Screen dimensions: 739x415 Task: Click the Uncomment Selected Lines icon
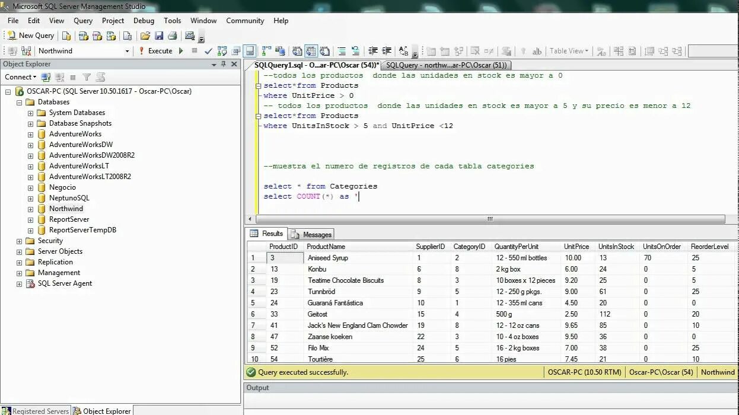tap(355, 51)
